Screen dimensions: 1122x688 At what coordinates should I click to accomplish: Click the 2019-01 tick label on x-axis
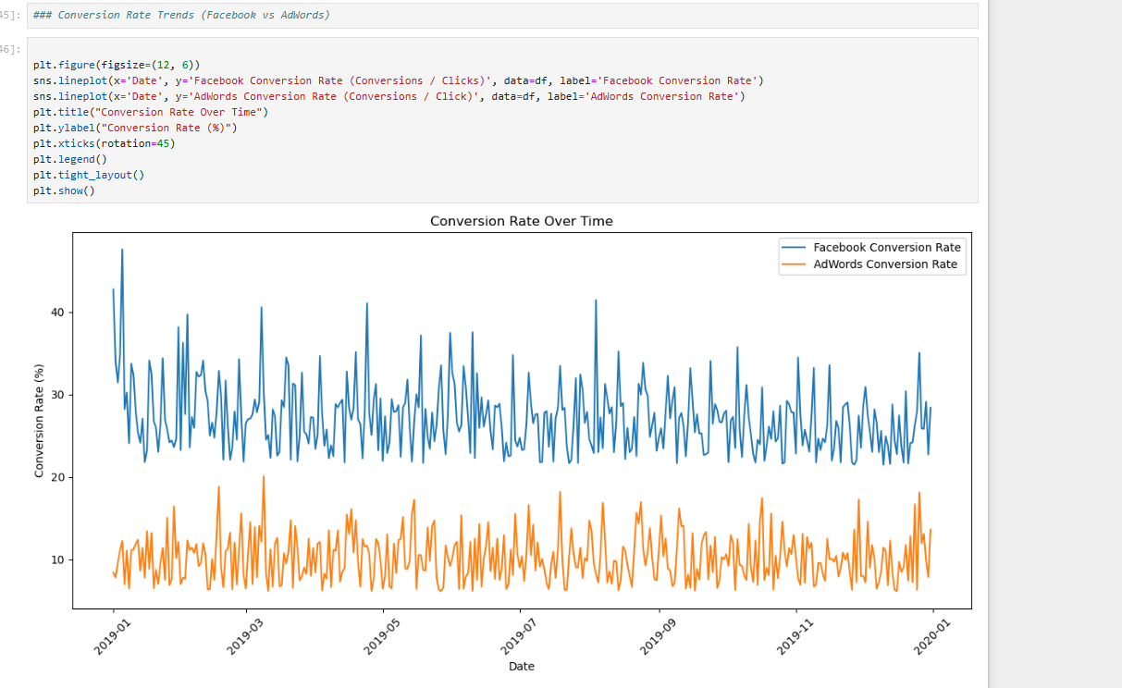[111, 633]
